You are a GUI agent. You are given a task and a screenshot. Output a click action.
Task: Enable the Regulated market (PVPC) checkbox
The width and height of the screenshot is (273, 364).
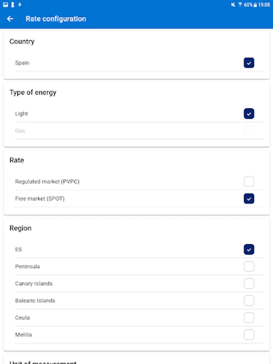(249, 182)
